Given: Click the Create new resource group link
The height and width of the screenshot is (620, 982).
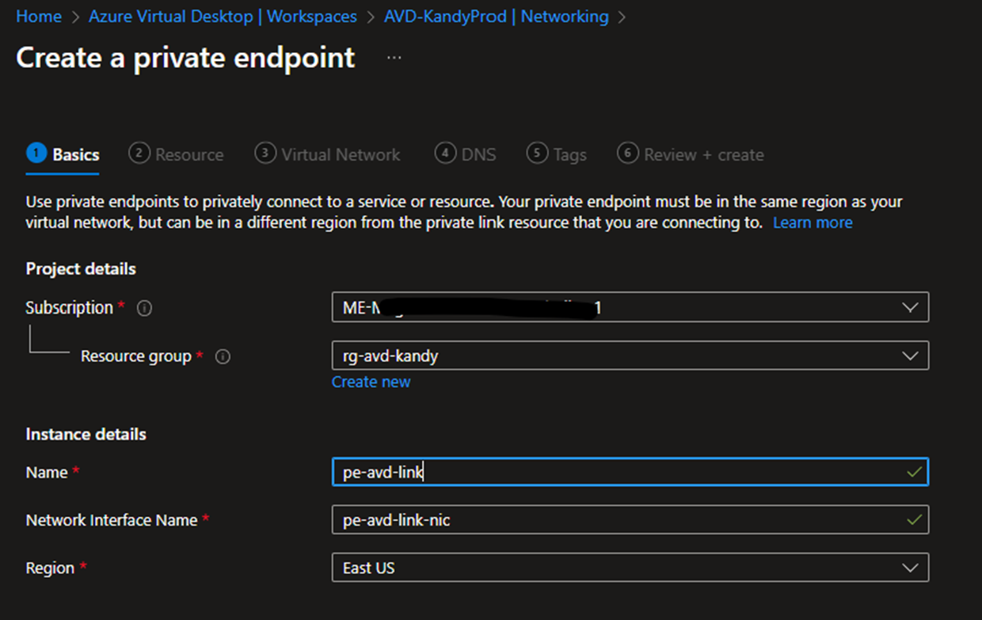Looking at the screenshot, I should [371, 382].
